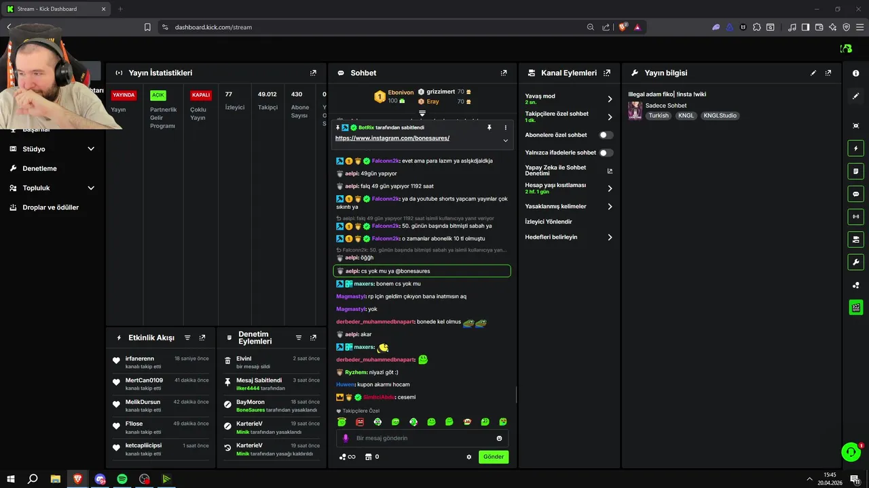The height and width of the screenshot is (488, 869).
Task: Click the video camera icon in right sidebar
Action: [x=855, y=239]
